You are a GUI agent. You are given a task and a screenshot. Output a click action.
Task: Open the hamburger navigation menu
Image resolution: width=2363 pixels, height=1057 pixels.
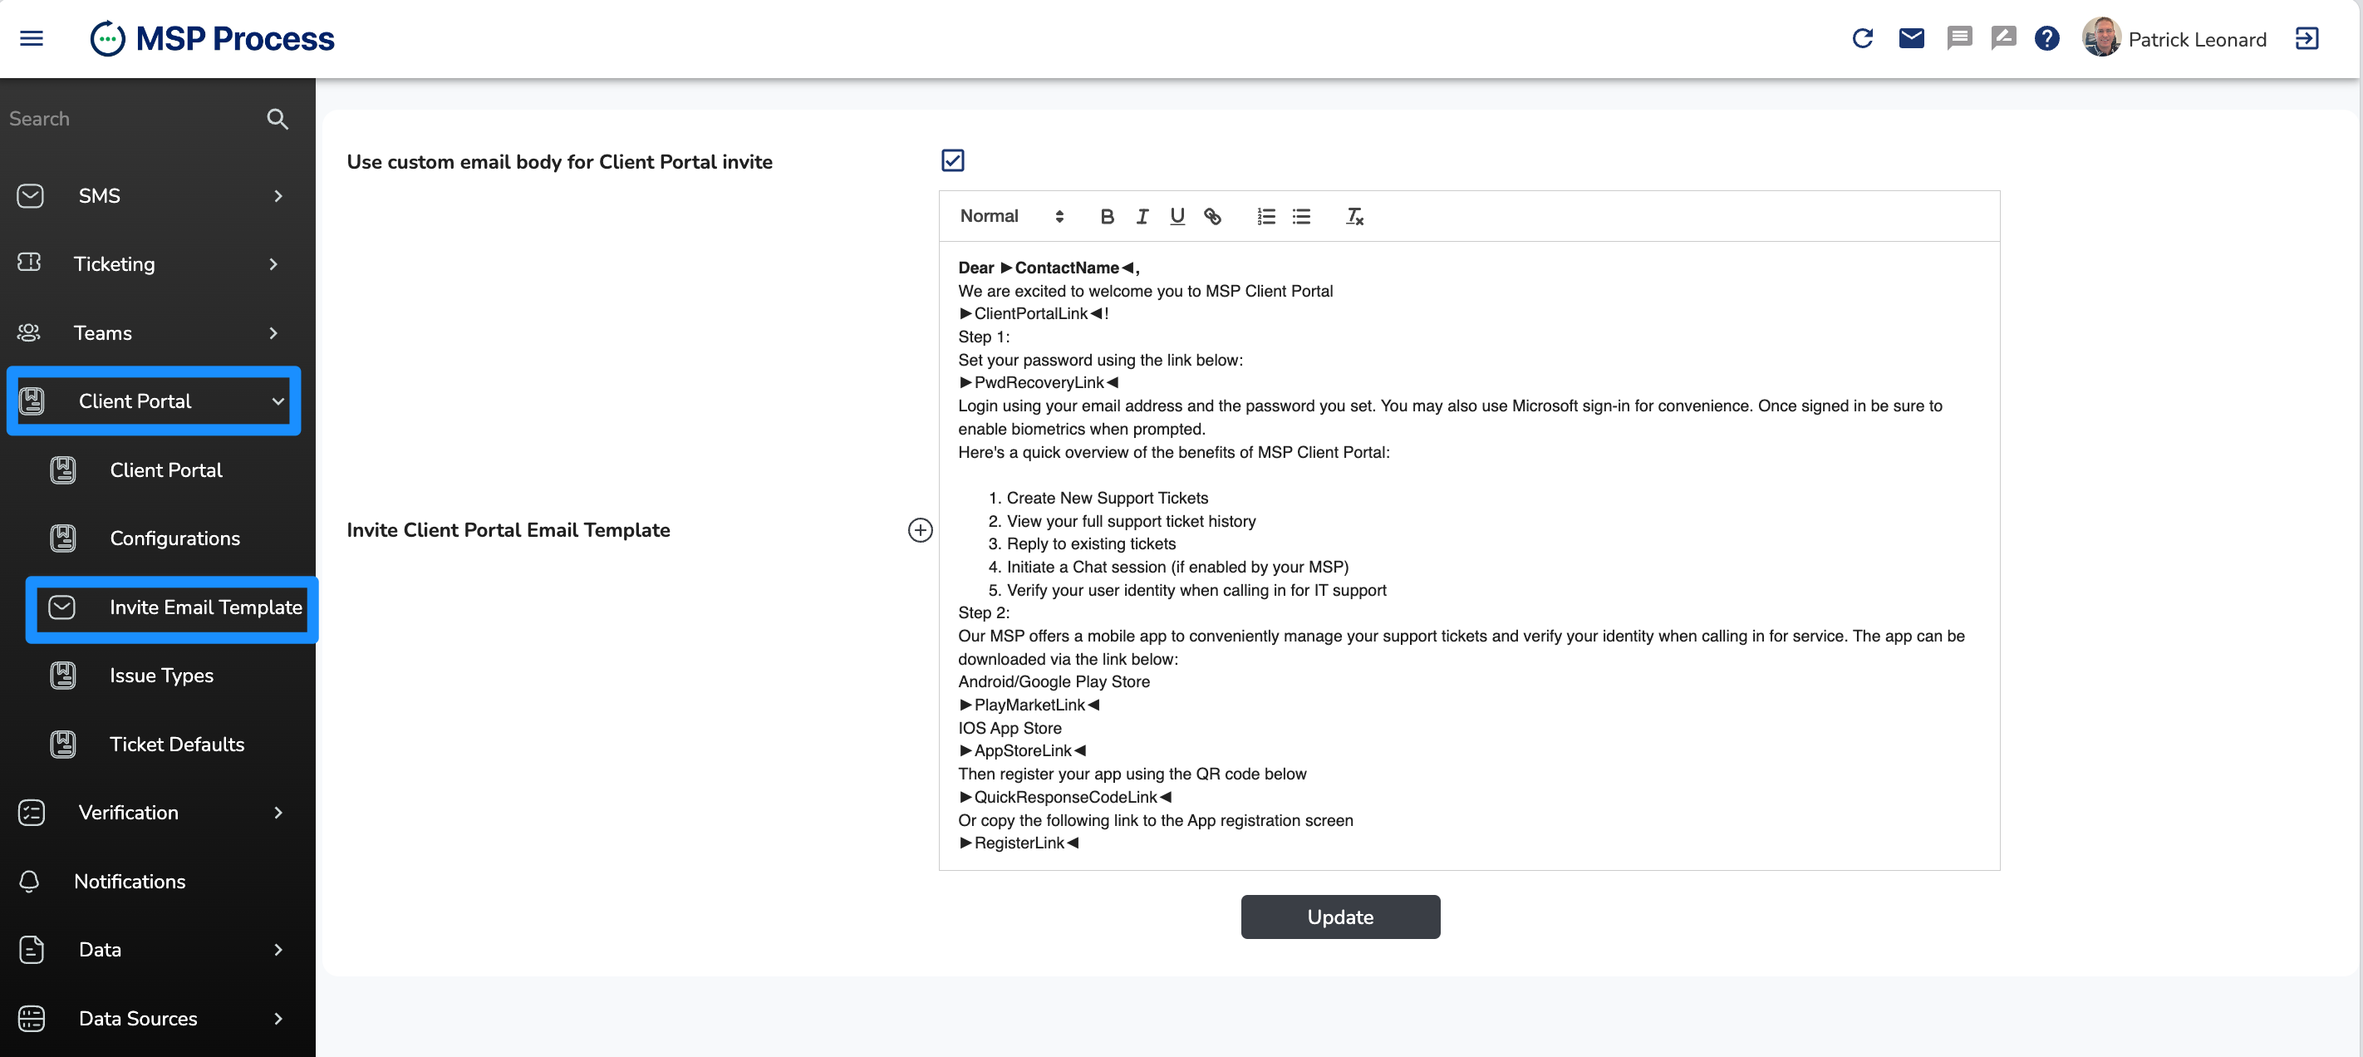pyautogui.click(x=32, y=38)
